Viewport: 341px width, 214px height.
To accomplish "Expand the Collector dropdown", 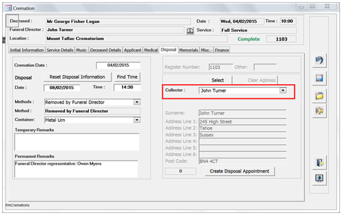I will (283, 90).
